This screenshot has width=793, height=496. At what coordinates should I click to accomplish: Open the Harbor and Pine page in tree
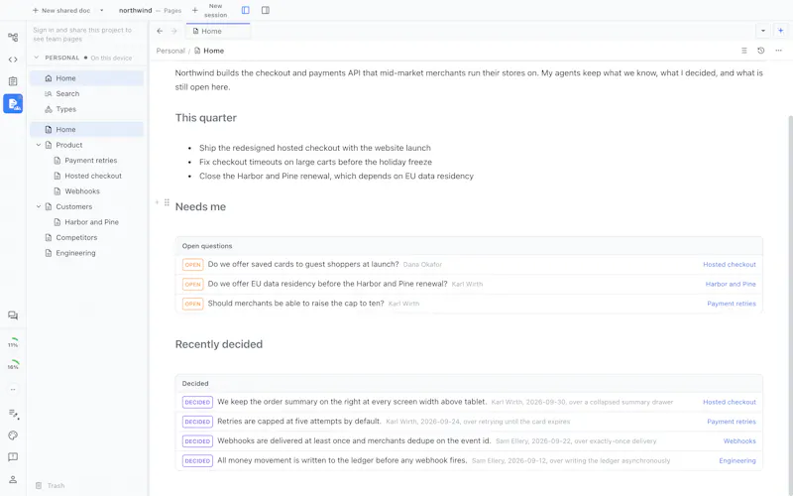pos(91,222)
